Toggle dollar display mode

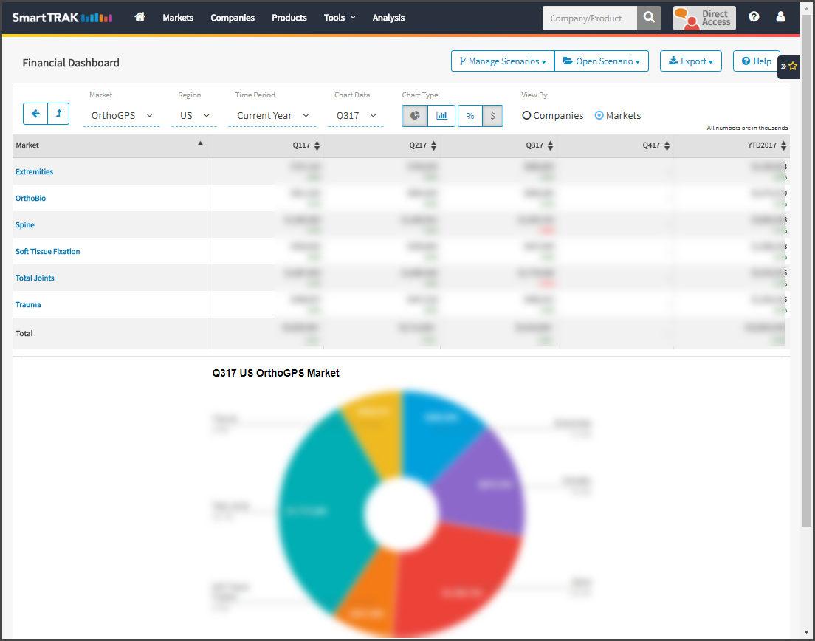(x=492, y=115)
